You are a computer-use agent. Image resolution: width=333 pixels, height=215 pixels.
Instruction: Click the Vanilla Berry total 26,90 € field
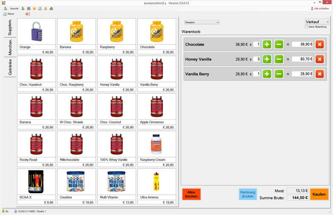pos(302,74)
